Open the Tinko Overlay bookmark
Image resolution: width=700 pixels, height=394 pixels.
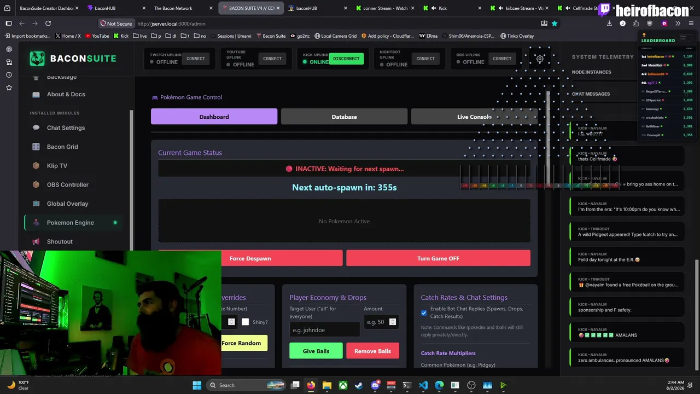click(517, 36)
